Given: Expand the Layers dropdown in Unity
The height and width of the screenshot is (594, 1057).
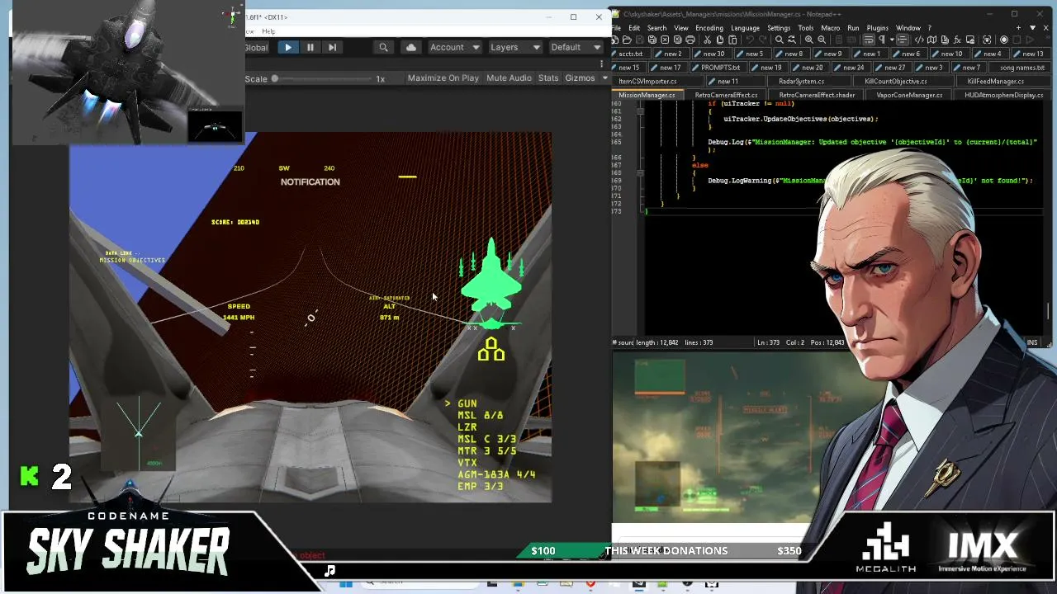Looking at the screenshot, I should pyautogui.click(x=514, y=48).
